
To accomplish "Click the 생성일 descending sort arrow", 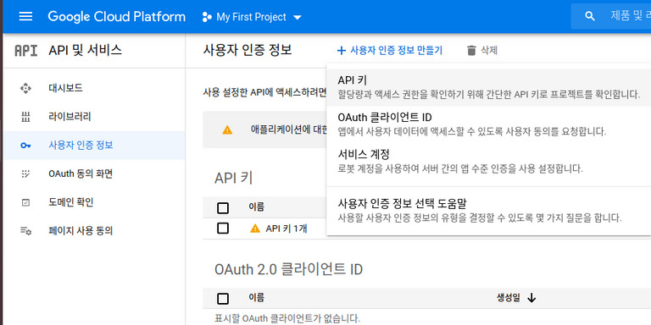I will [531, 298].
